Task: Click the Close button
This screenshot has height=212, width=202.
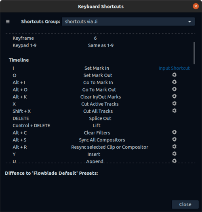Action: coord(185,204)
